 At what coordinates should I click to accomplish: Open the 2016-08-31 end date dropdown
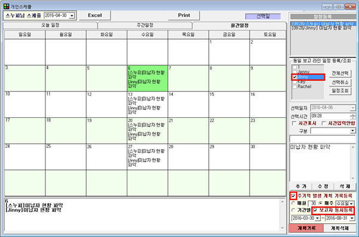pos(352,218)
